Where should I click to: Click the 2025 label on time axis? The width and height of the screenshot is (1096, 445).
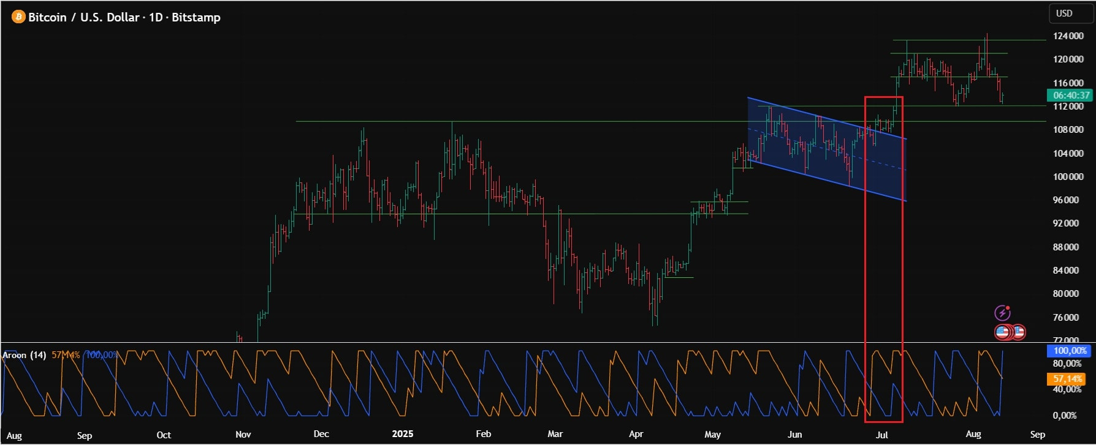point(402,434)
